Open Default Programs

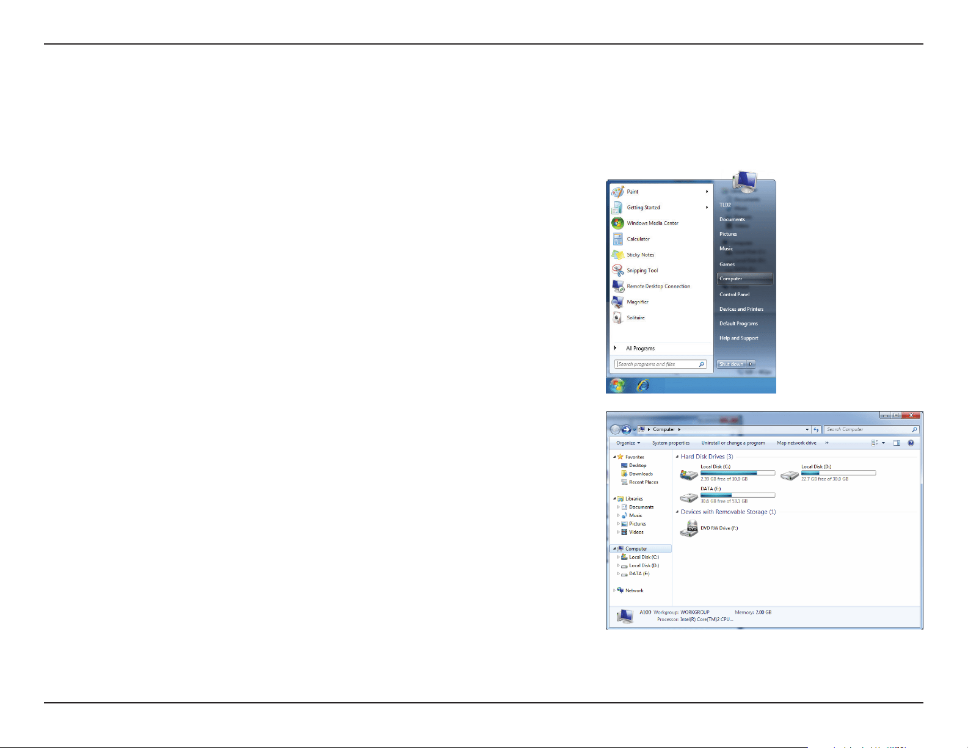point(738,324)
